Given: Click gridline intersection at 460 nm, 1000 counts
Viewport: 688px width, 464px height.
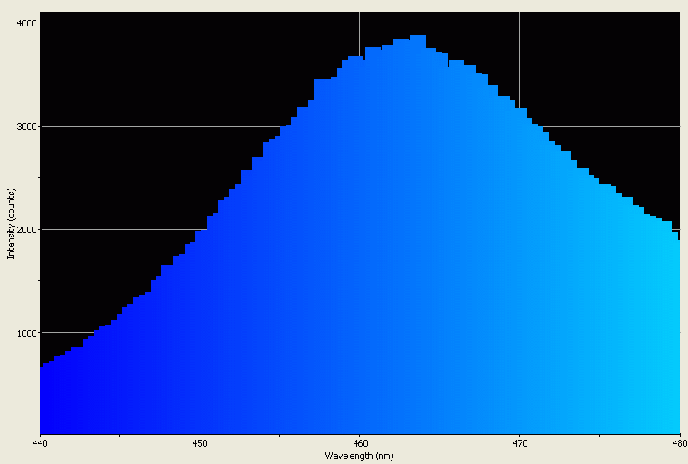Looking at the screenshot, I should 359,333.
